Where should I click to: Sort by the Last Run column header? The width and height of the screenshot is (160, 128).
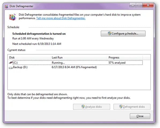tap(79, 58)
